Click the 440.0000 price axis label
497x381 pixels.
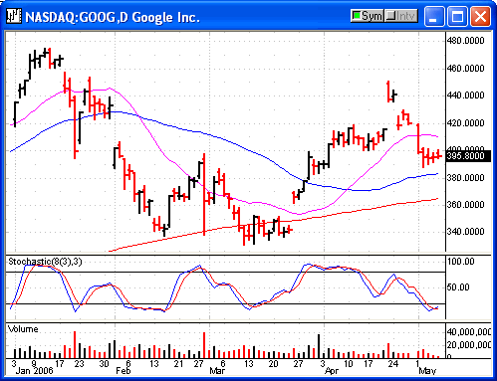pyautogui.click(x=465, y=95)
